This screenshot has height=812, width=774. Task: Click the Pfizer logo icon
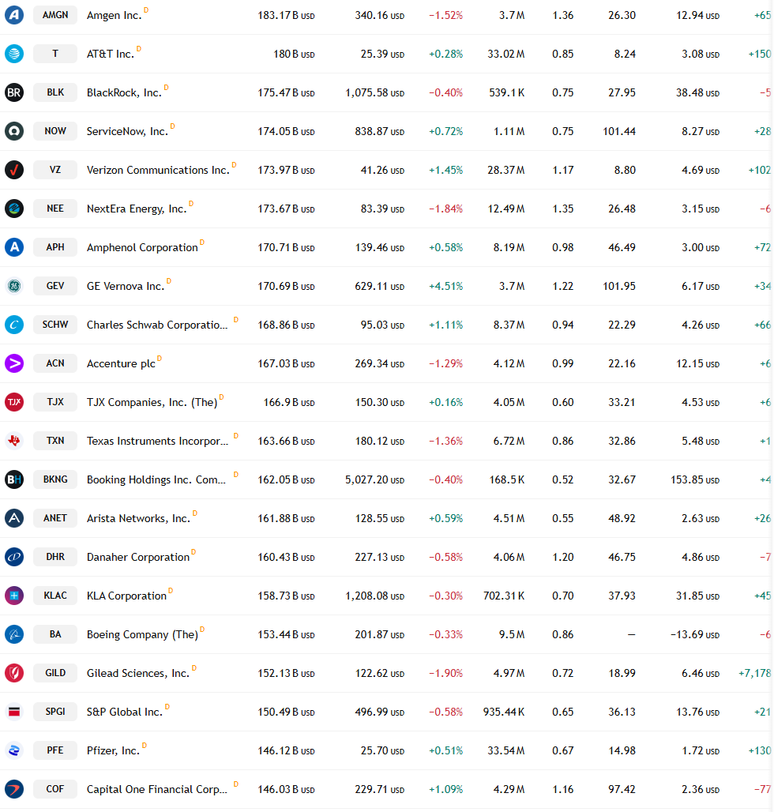pos(14,750)
